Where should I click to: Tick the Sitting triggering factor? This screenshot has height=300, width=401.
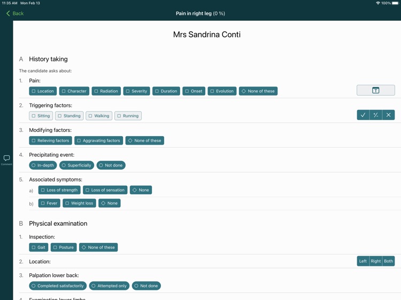(x=41, y=116)
